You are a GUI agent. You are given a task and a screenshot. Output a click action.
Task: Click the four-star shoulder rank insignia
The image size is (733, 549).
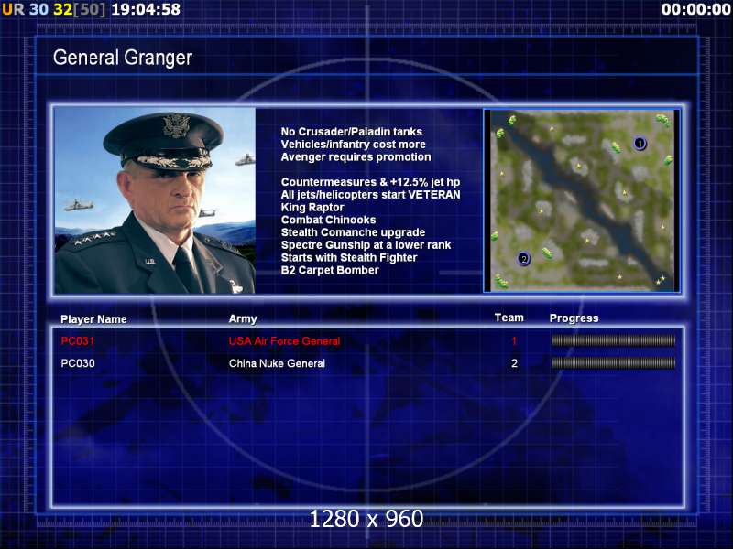[x=93, y=238]
